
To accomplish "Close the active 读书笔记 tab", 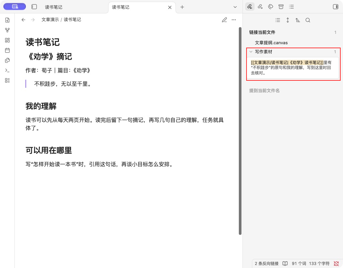I will pyautogui.click(x=170, y=7).
